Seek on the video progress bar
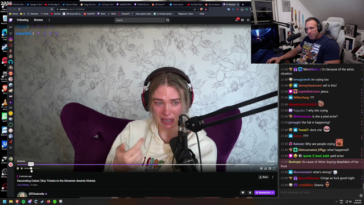The width and height of the screenshot is (364, 205). tap(146, 165)
